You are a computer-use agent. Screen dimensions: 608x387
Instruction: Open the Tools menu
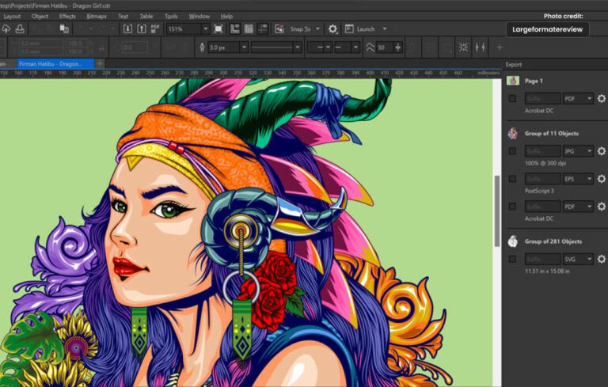pos(171,17)
